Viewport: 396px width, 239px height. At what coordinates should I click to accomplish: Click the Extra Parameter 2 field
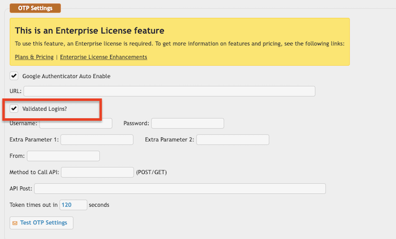233,140
